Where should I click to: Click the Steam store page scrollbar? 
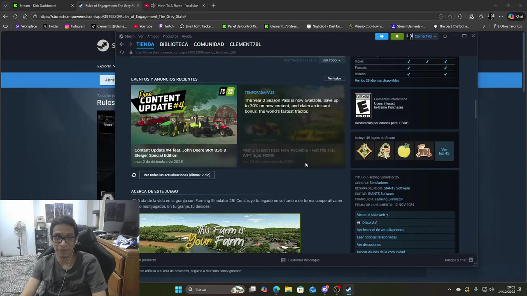(475, 109)
